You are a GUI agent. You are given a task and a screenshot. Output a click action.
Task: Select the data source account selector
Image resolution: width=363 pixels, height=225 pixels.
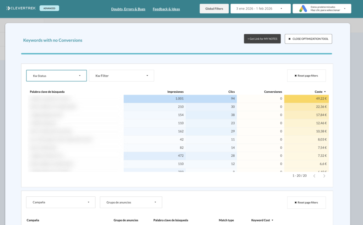(x=322, y=8)
